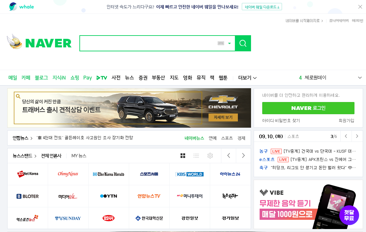
Task: Click the NAVER logo
Action: pos(48,43)
